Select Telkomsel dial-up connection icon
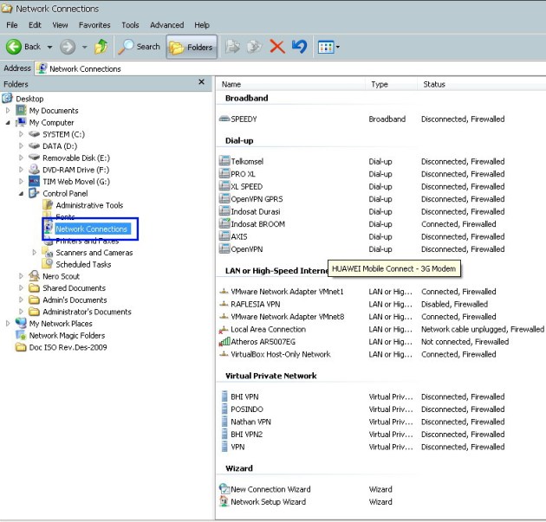Viewport: 546px width, 522px height. (x=224, y=161)
